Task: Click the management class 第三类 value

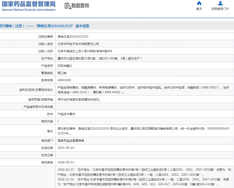Action: [62, 73]
